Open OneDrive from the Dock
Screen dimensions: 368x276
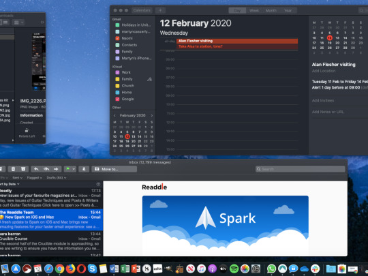304,269
